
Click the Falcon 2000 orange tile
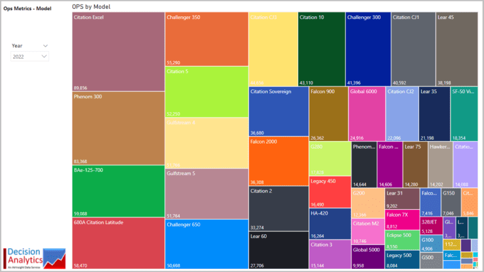[279, 161]
